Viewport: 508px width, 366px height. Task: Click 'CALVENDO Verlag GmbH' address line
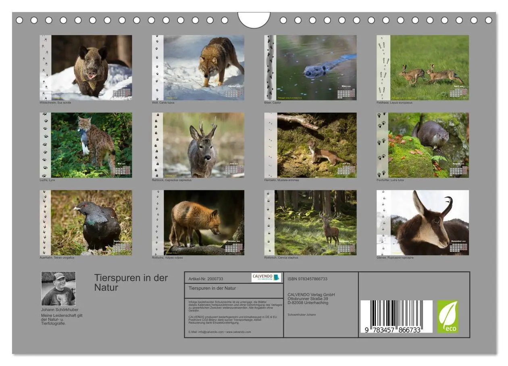311,295
